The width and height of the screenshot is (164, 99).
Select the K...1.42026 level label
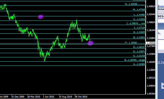[139, 19]
